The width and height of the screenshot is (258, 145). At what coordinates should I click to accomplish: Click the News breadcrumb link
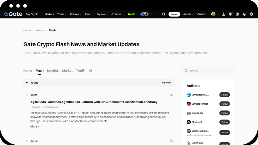pos(40,30)
